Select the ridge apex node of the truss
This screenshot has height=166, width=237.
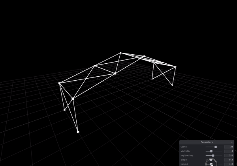coord(121,53)
